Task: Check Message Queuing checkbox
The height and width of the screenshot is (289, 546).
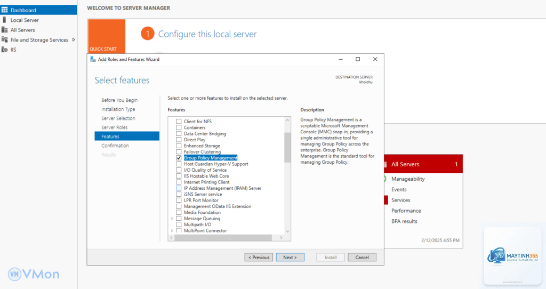Action: coord(179,219)
